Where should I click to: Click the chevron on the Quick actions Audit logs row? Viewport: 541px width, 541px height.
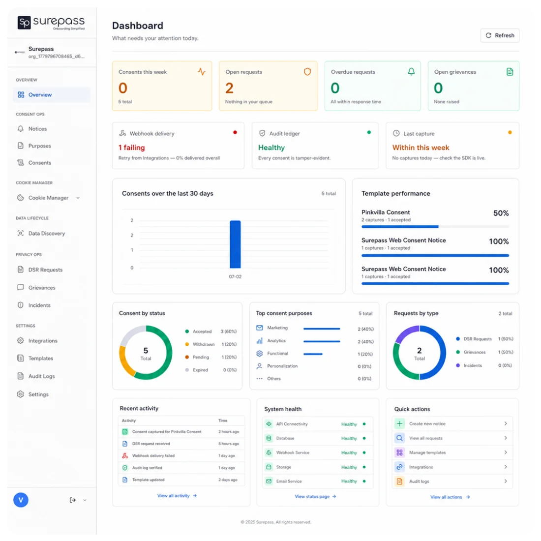[x=506, y=481]
